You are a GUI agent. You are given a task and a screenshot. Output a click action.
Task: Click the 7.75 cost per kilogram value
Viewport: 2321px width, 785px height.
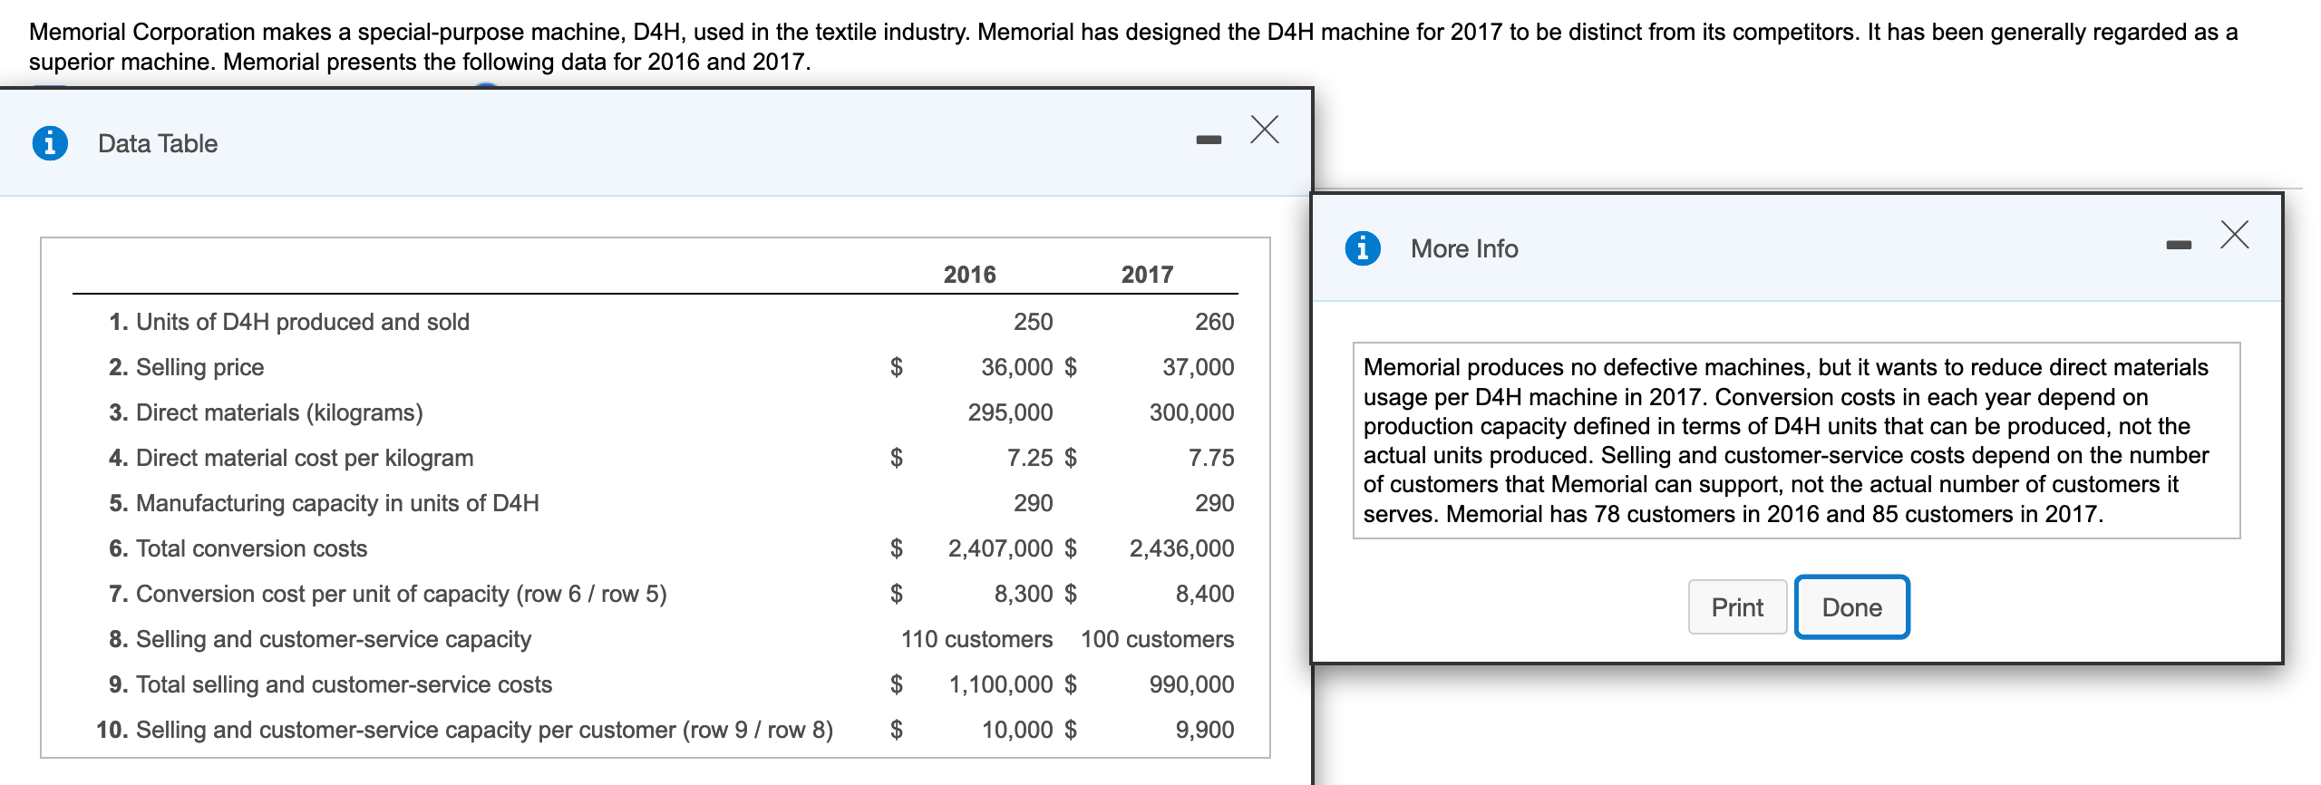1211,458
